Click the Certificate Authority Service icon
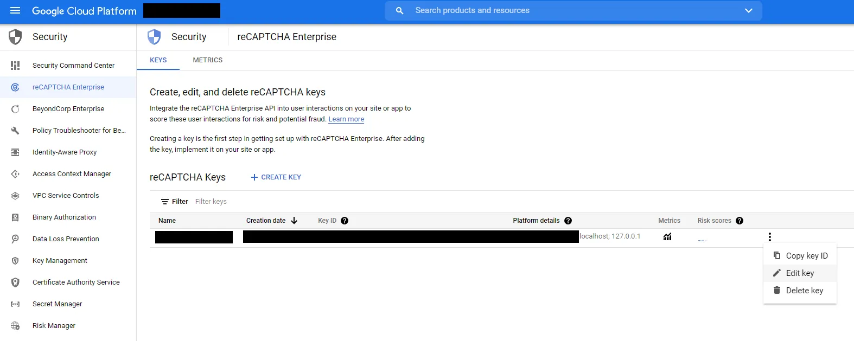The image size is (854, 341). tap(15, 282)
